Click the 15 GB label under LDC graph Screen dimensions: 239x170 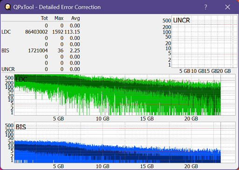147,119
